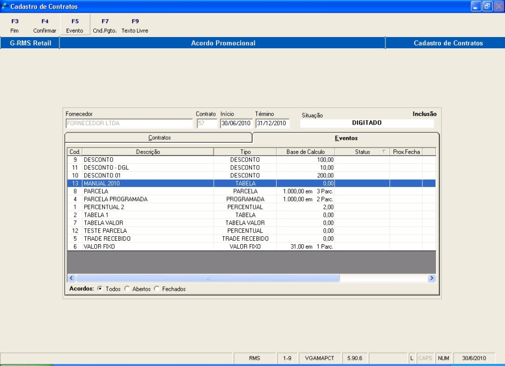
Task: Click the 5.90.6 version status entry
Action: 355,358
